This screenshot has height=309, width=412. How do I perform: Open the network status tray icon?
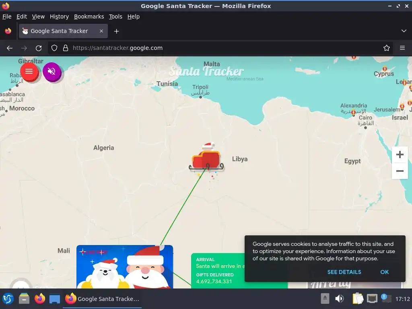pyautogui.click(x=372, y=299)
